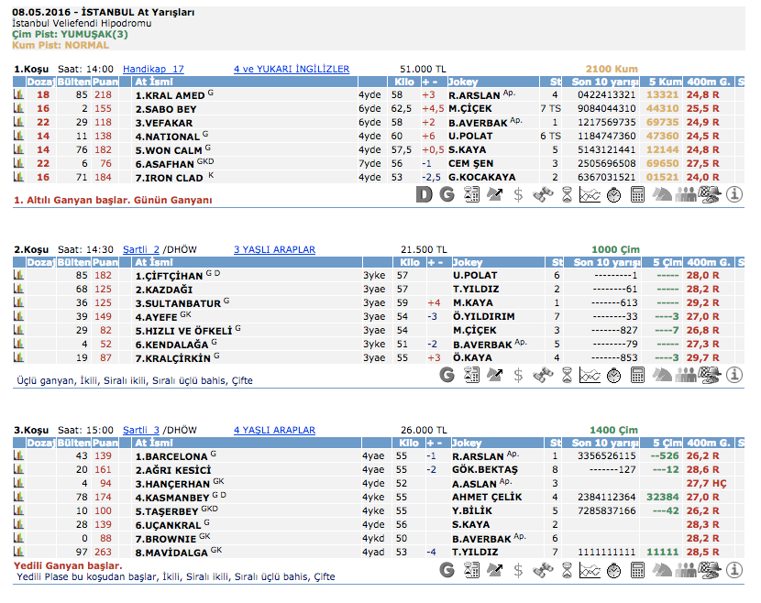The height and width of the screenshot is (603, 761).
Task: Click the G icon below race 2
Action: tap(447, 374)
